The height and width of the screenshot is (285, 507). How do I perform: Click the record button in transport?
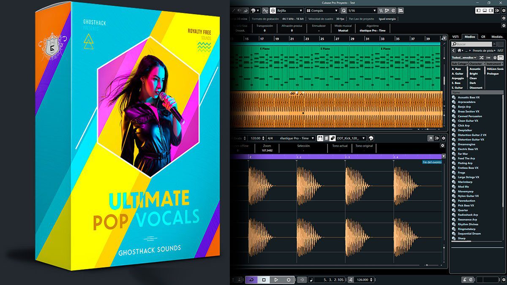pos(289,280)
